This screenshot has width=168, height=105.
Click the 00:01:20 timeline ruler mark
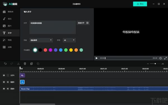[x=104, y=69]
